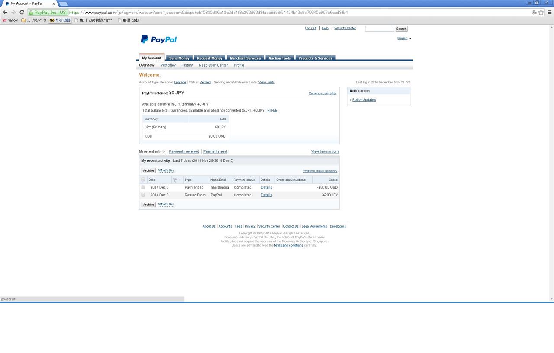554x353 pixels.
Task: Open the Contact Us footer link
Action: point(291,226)
